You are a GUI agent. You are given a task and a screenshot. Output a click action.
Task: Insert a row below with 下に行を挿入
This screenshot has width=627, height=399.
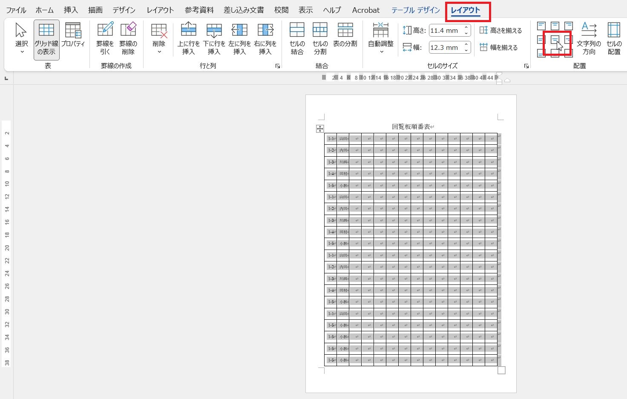click(214, 38)
